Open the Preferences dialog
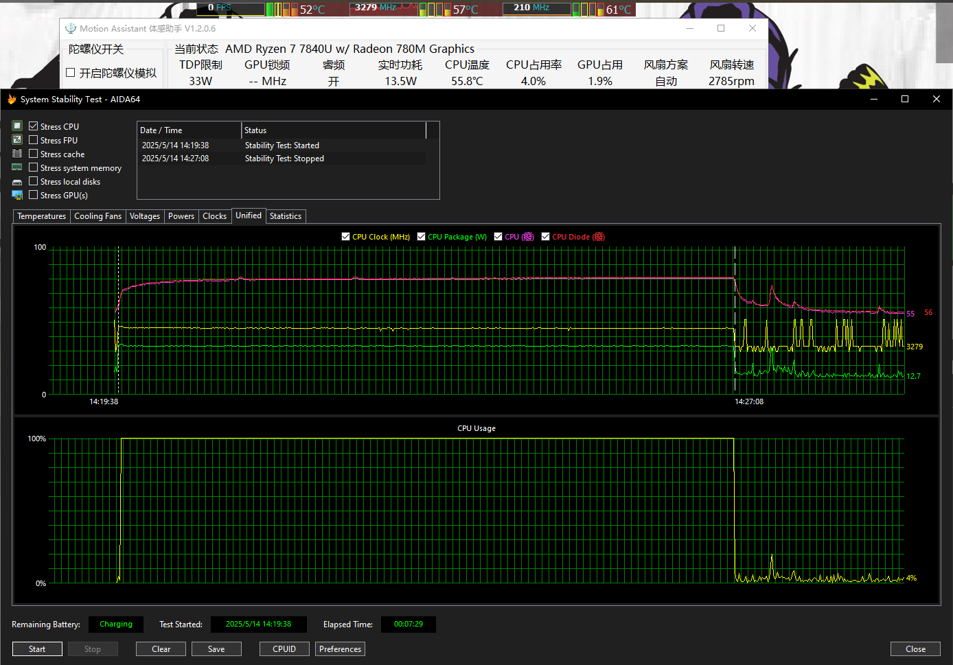 tap(340, 649)
